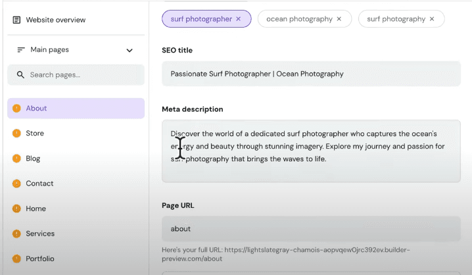Viewport: 472px width, 275px height.
Task: Click the warning icon beside Store
Action: [x=16, y=133]
